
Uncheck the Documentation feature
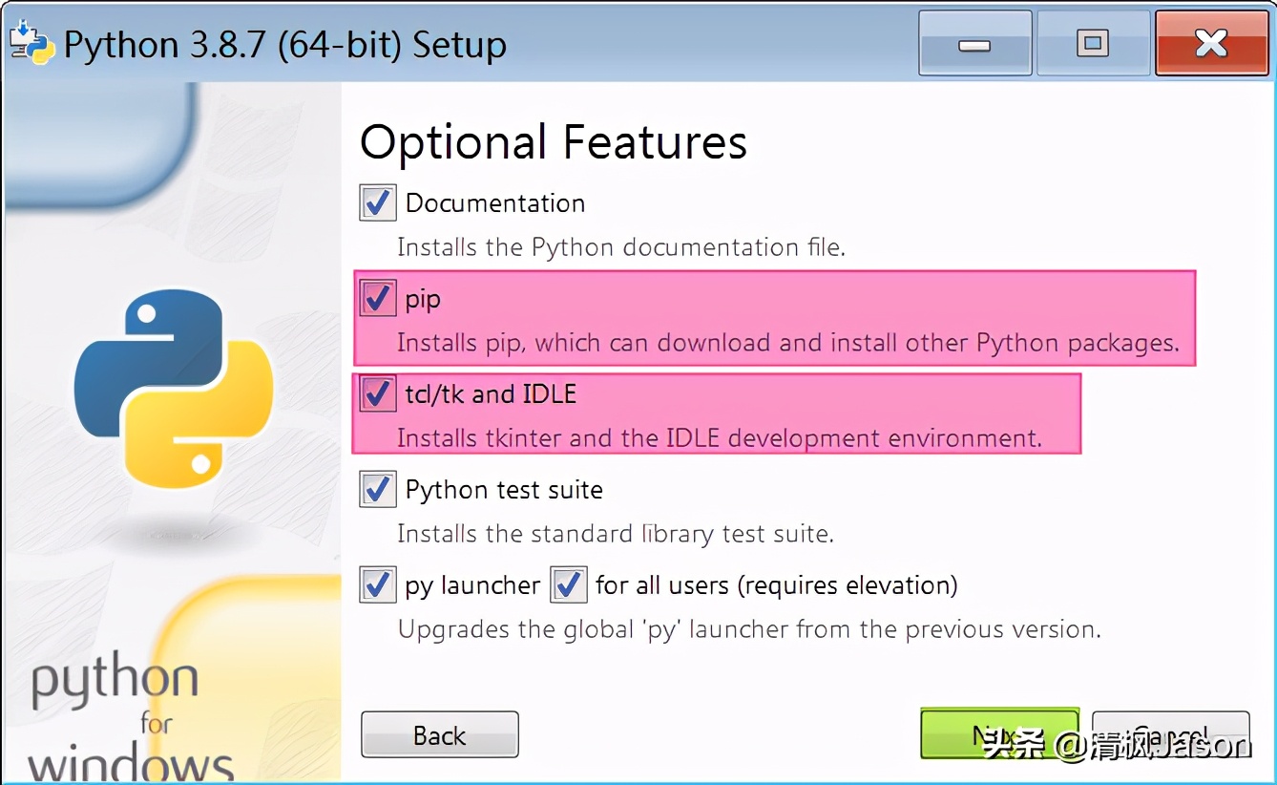tap(377, 202)
